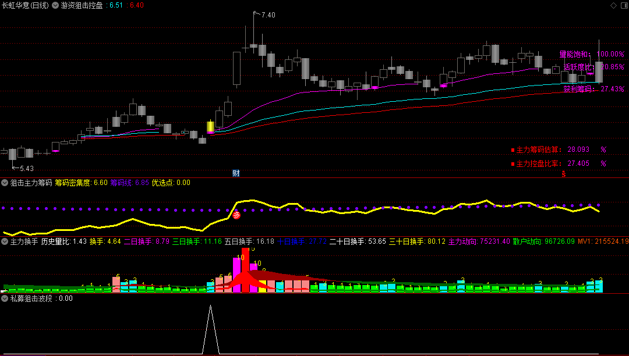This screenshot has height=356, width=629.
Task: Select the 主力换手 panel title
Action: 24,241
